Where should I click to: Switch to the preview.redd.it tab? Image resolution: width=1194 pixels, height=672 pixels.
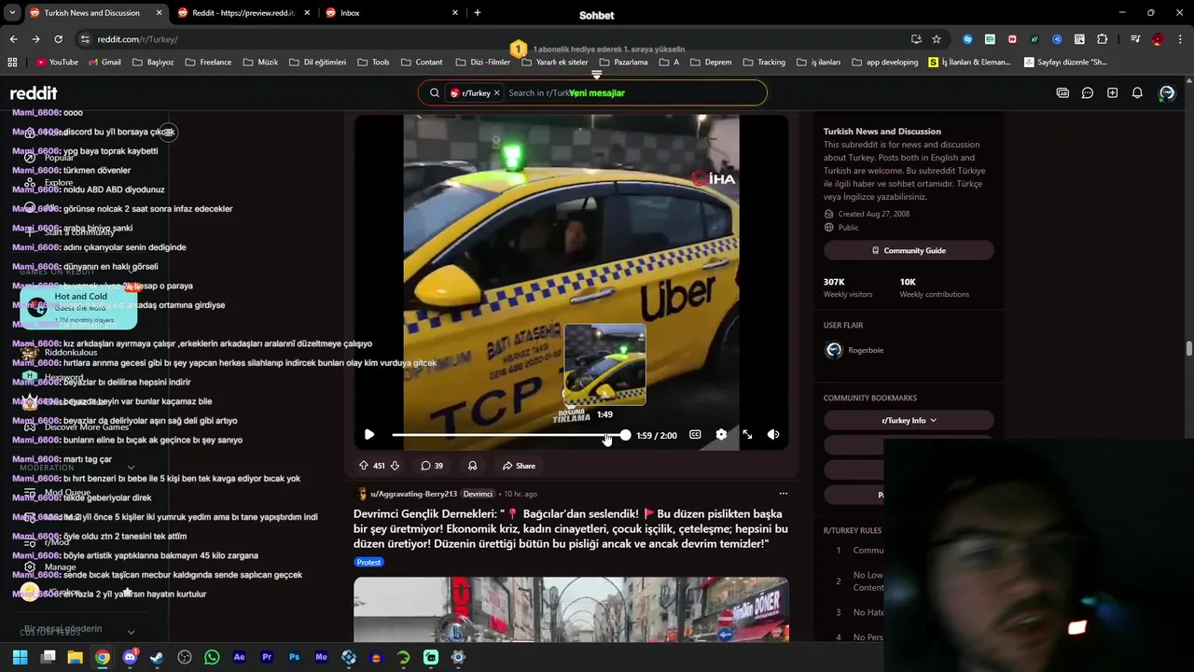point(243,13)
